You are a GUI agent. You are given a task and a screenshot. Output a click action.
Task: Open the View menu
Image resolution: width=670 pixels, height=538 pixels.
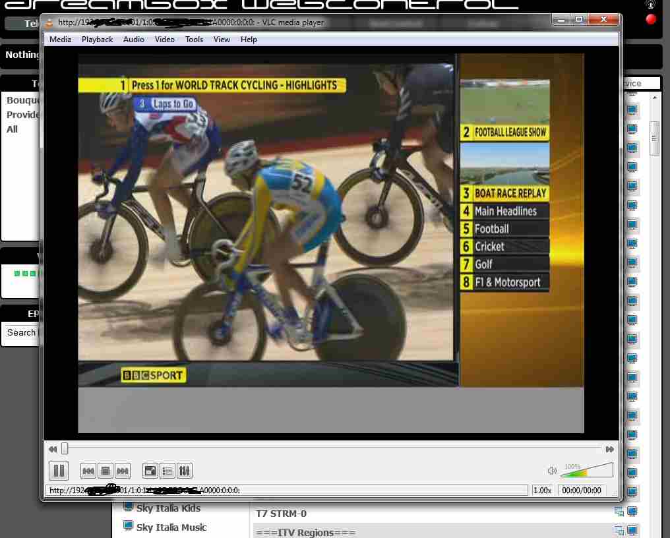[x=222, y=40]
